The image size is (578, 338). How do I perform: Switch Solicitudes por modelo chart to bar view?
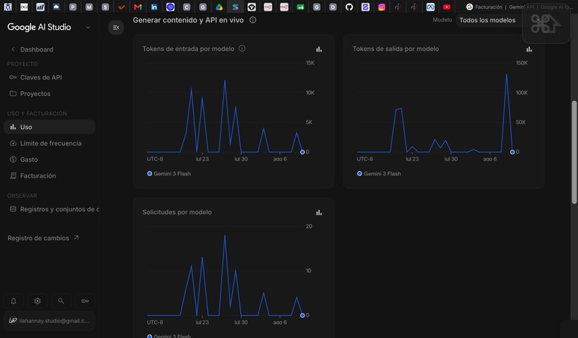click(x=319, y=213)
